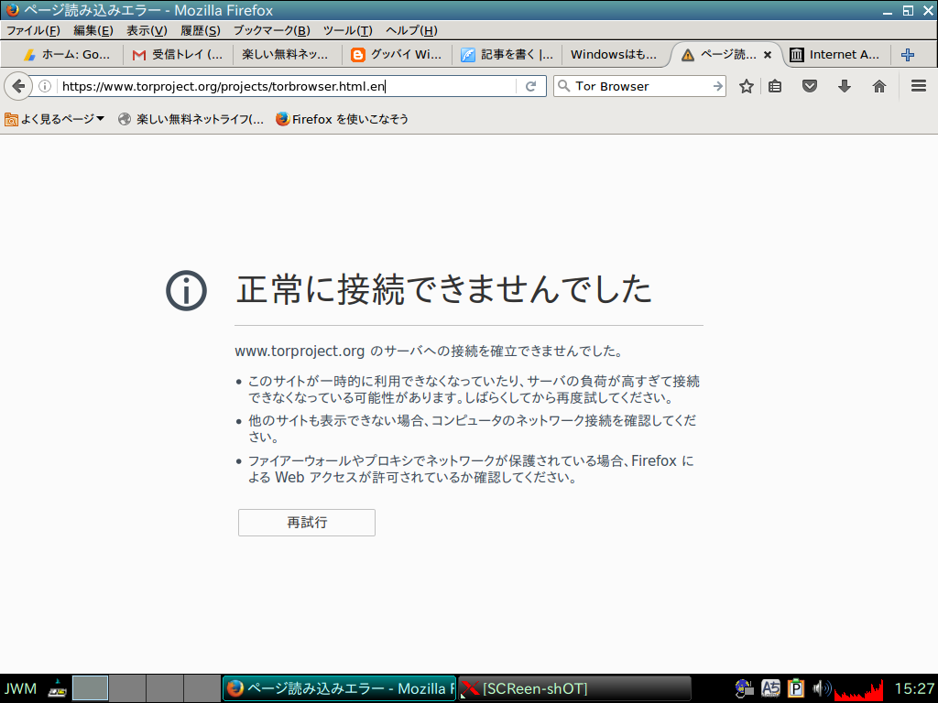Open the volume speaker tray icon
Image resolution: width=938 pixels, height=703 pixels.
click(x=822, y=688)
